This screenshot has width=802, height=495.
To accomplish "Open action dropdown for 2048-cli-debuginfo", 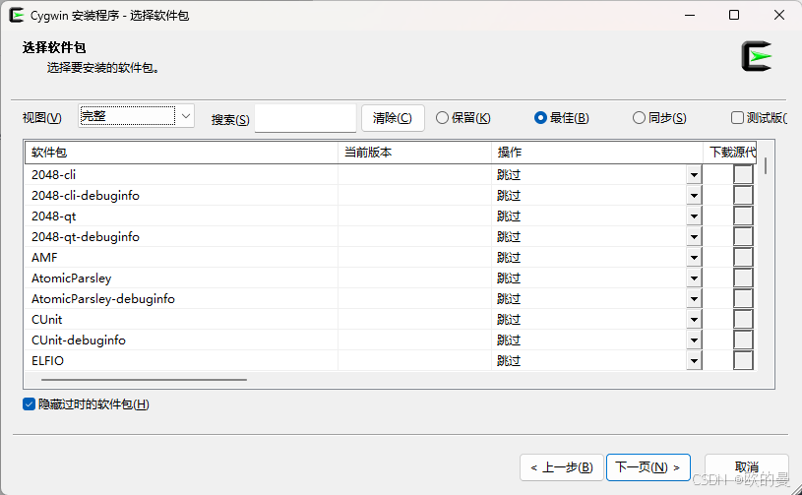I will tap(694, 195).
